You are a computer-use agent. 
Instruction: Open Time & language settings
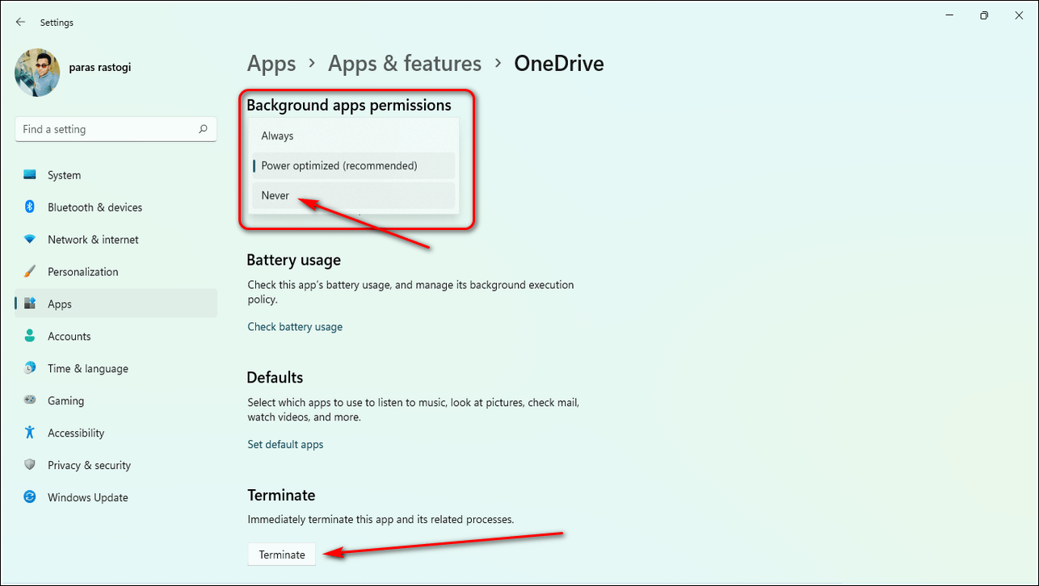coord(87,369)
